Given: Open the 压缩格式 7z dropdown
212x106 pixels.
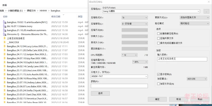Looking at the screenshot, I should tap(135, 18).
